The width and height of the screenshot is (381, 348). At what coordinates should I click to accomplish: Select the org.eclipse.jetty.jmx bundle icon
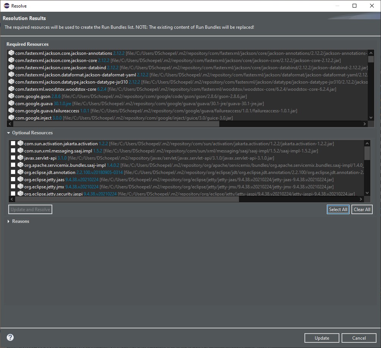pyautogui.click(x=21, y=186)
